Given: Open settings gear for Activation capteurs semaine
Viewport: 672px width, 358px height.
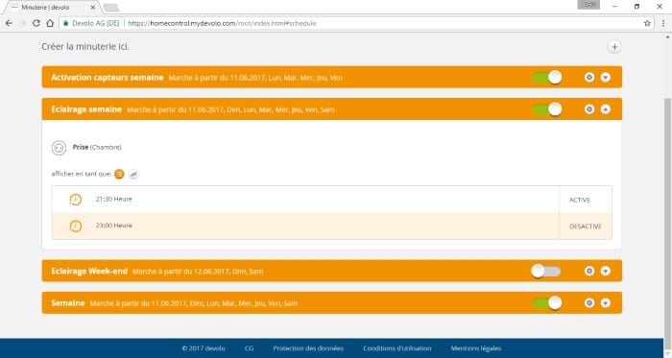Looking at the screenshot, I should click(x=589, y=77).
